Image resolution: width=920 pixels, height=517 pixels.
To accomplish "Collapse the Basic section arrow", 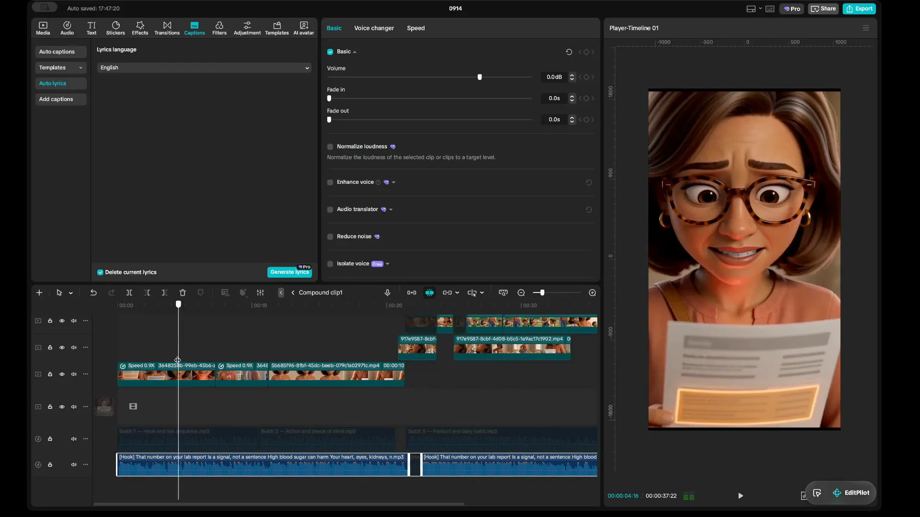I will [x=355, y=52].
